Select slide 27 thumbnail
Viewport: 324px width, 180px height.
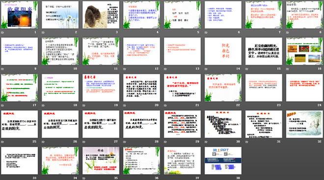click(101, 124)
